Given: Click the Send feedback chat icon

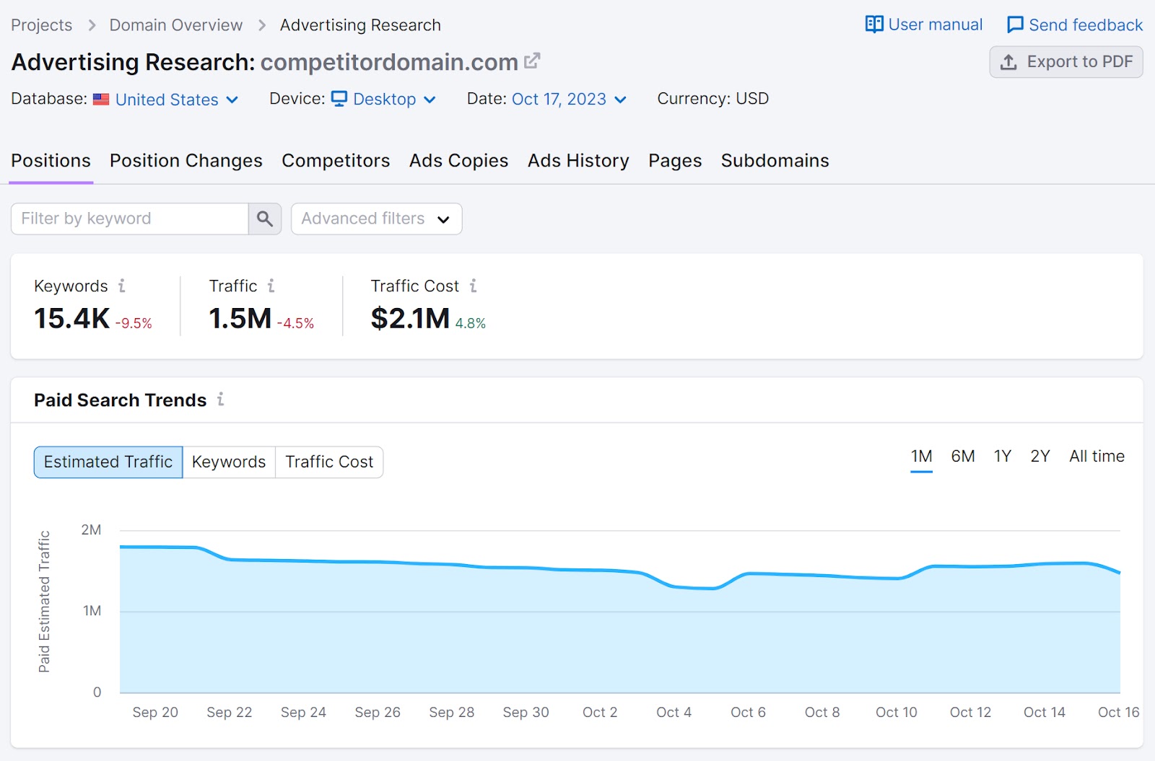Looking at the screenshot, I should (1015, 24).
